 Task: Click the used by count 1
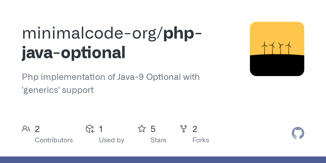click(x=101, y=129)
